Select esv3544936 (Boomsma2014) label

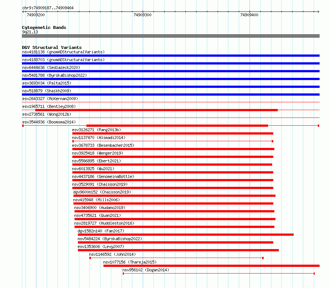point(49,122)
